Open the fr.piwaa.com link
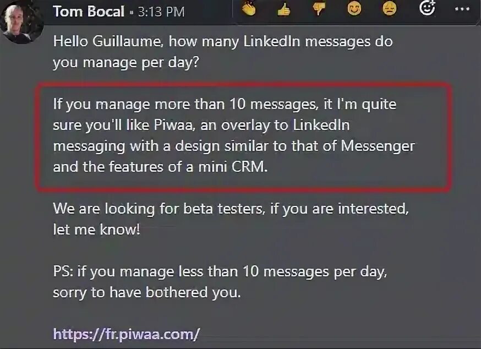 pyautogui.click(x=126, y=334)
